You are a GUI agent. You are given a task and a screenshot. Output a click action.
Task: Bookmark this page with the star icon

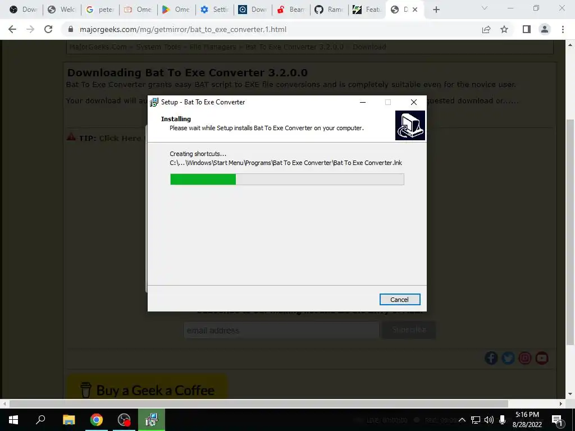coord(504,29)
